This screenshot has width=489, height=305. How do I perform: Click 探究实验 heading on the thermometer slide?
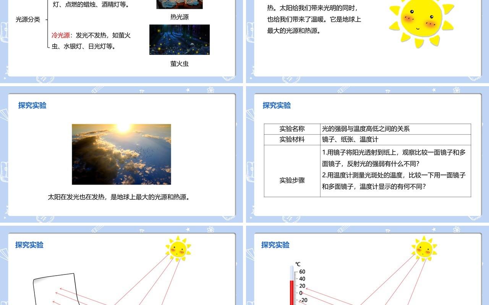point(275,245)
